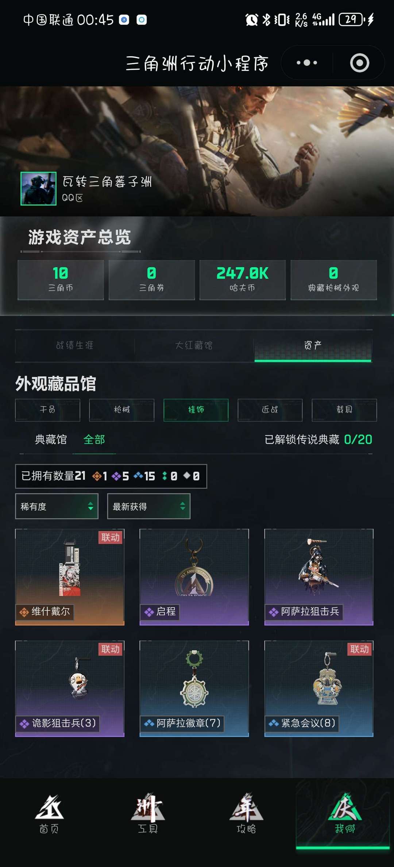
Task: Open the 典藏馆 sub-tab
Action: pos(51,440)
